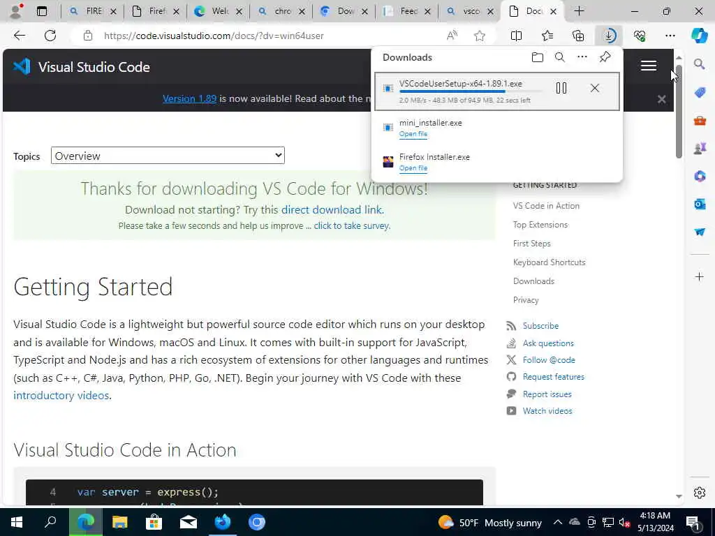This screenshot has width=715, height=536.
Task: Open Browser essentials heart icon
Action: click(x=640, y=36)
